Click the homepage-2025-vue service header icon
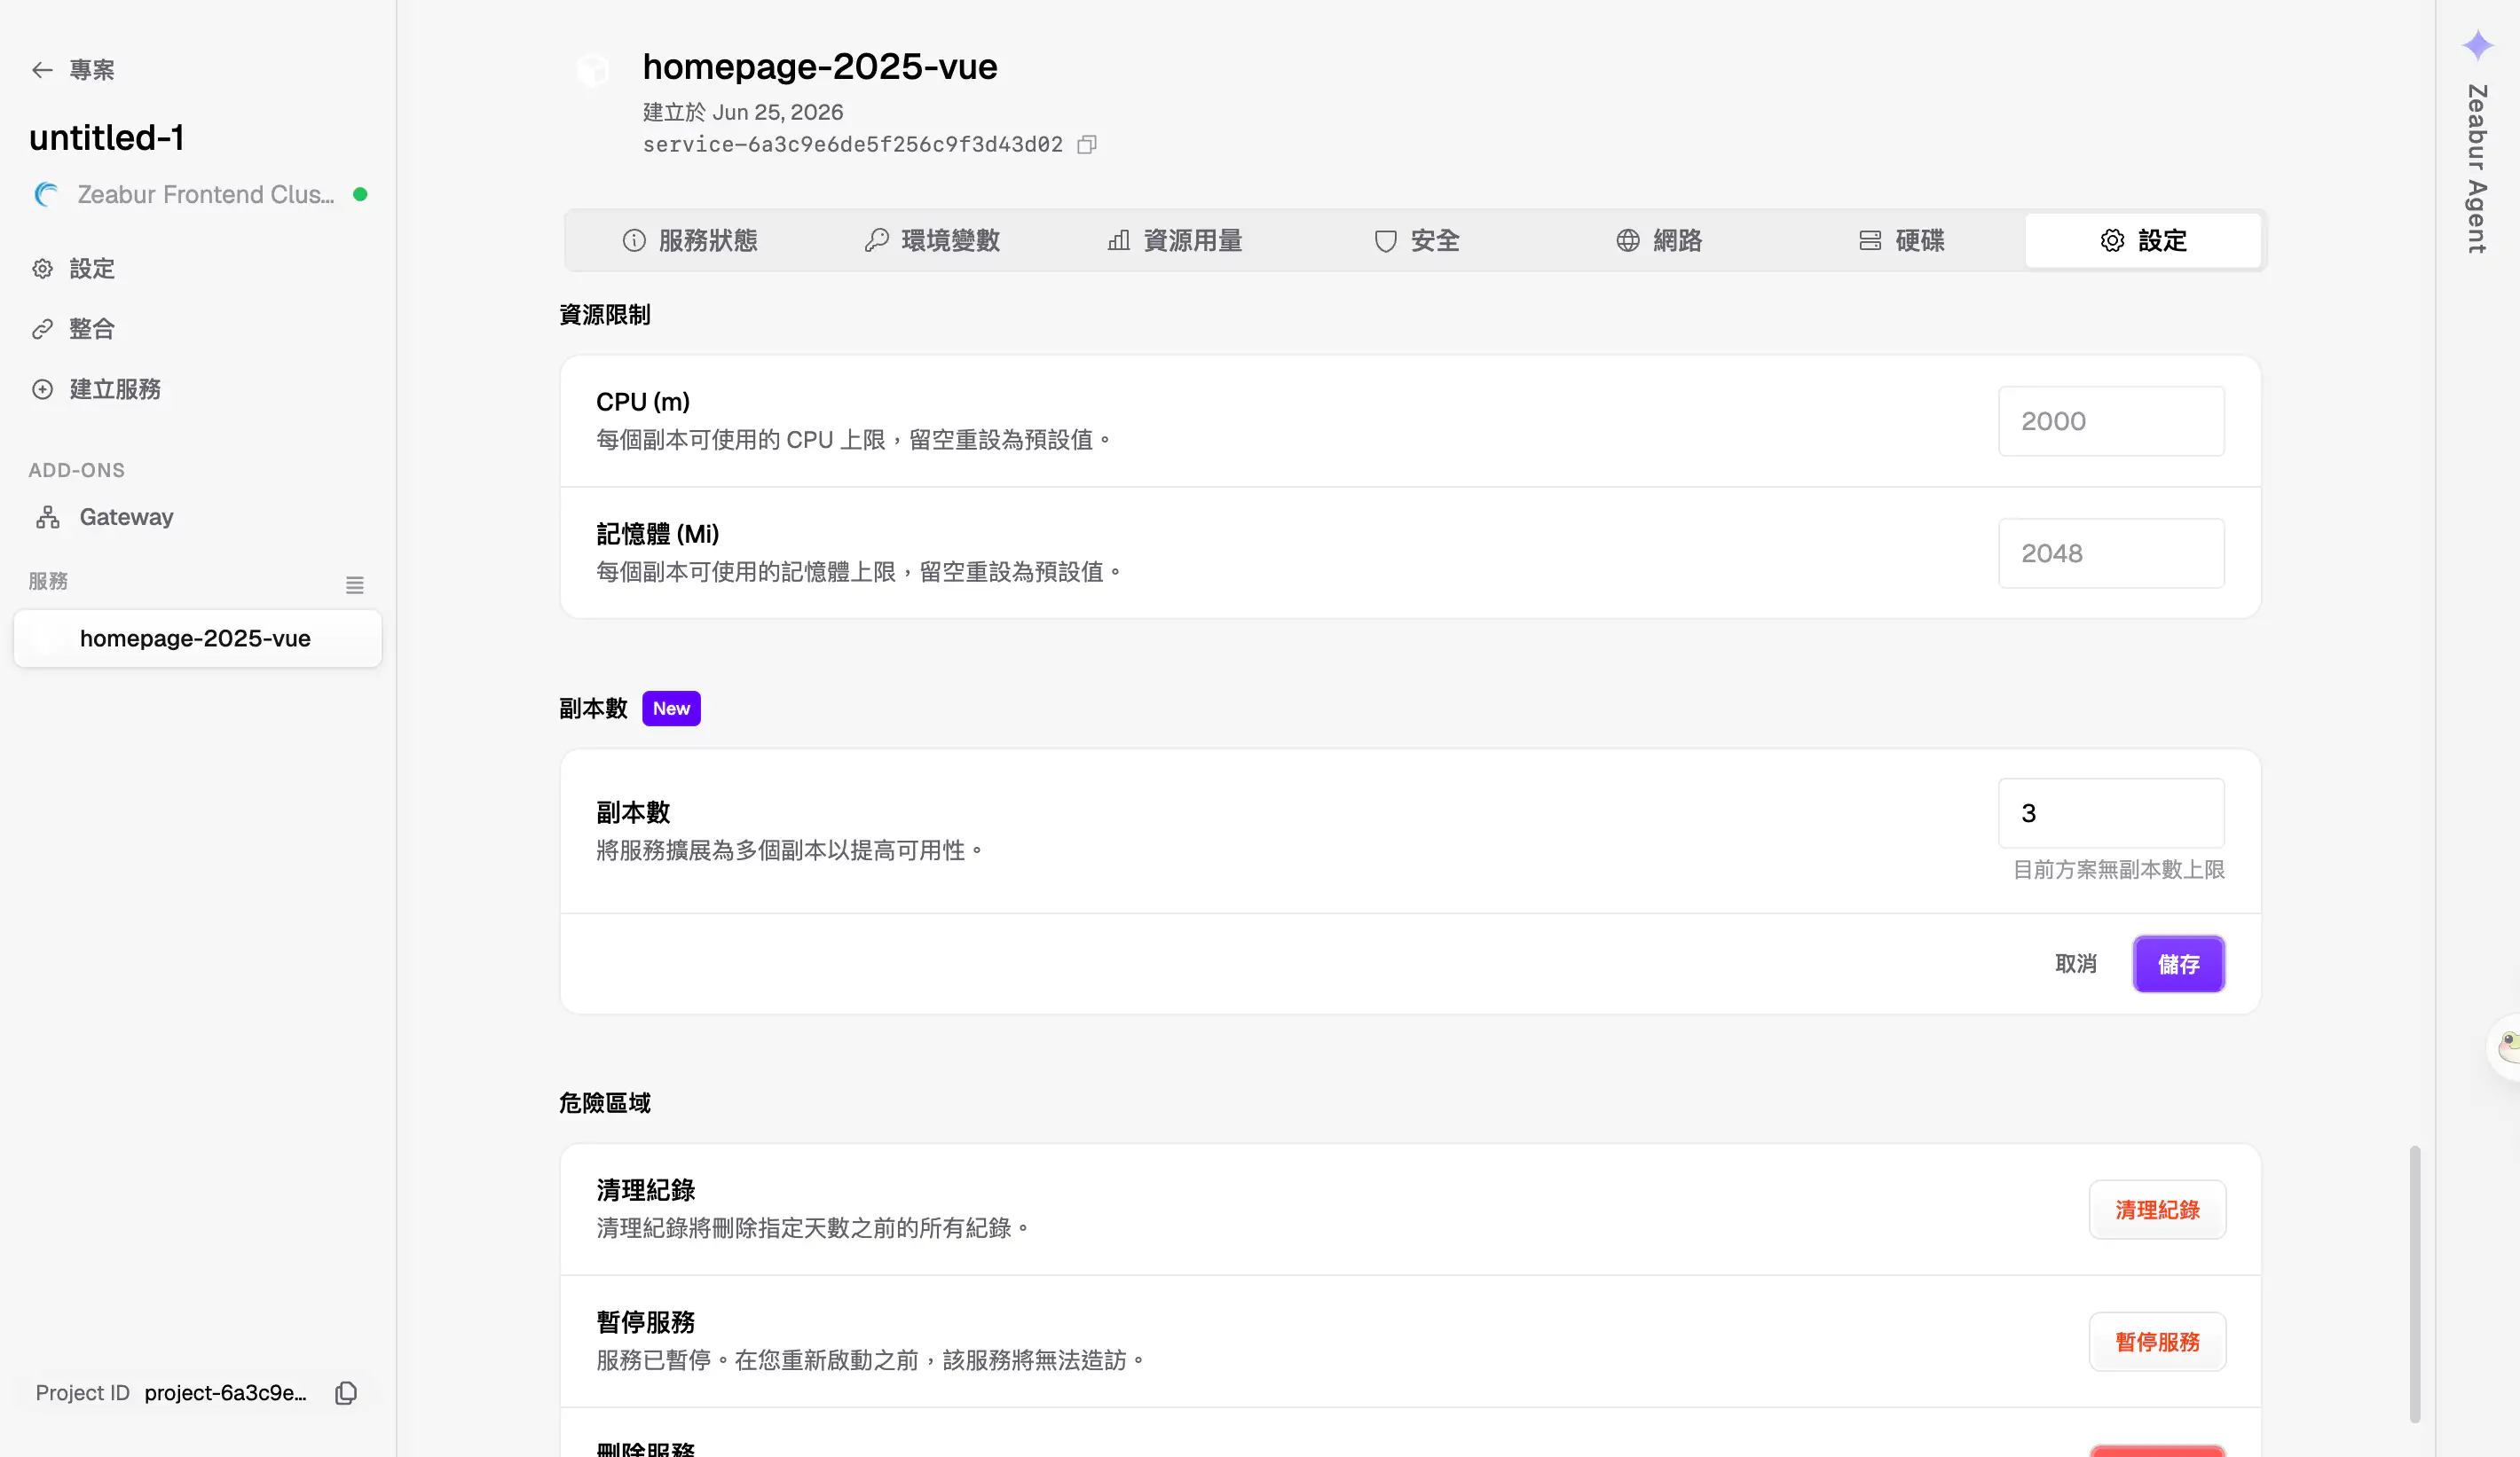This screenshot has height=1457, width=2520. coord(592,70)
